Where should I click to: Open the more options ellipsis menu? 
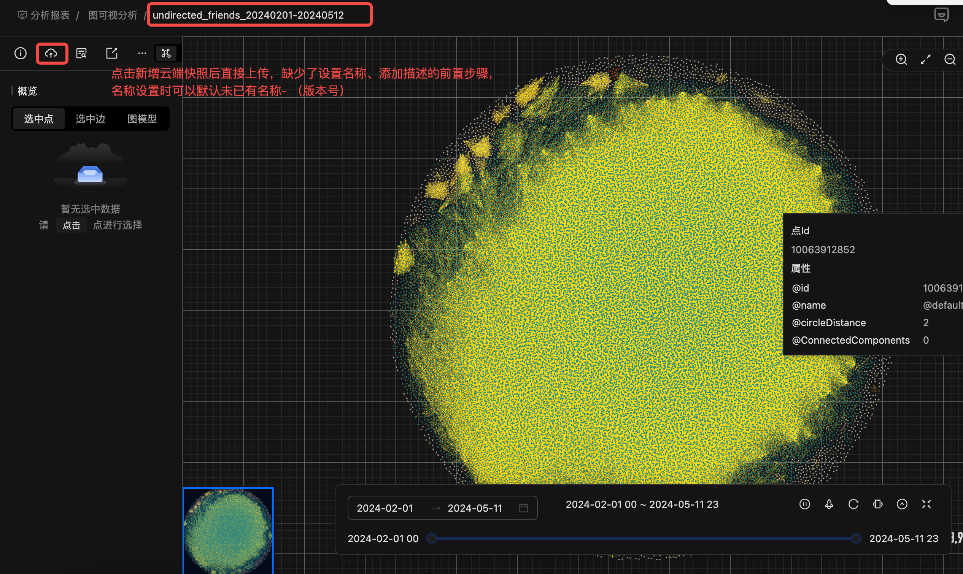[142, 53]
